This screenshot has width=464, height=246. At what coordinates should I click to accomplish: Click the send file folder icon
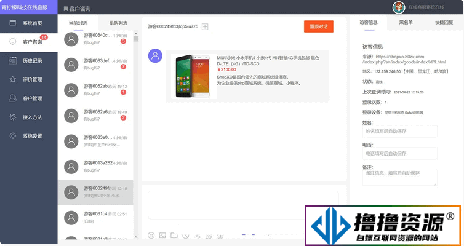(174, 236)
